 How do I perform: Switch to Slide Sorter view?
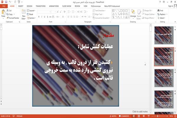139,116
